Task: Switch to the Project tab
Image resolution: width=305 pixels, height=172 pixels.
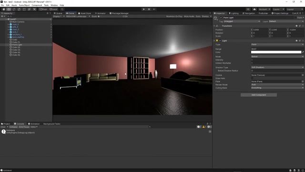Action: (x=6, y=124)
